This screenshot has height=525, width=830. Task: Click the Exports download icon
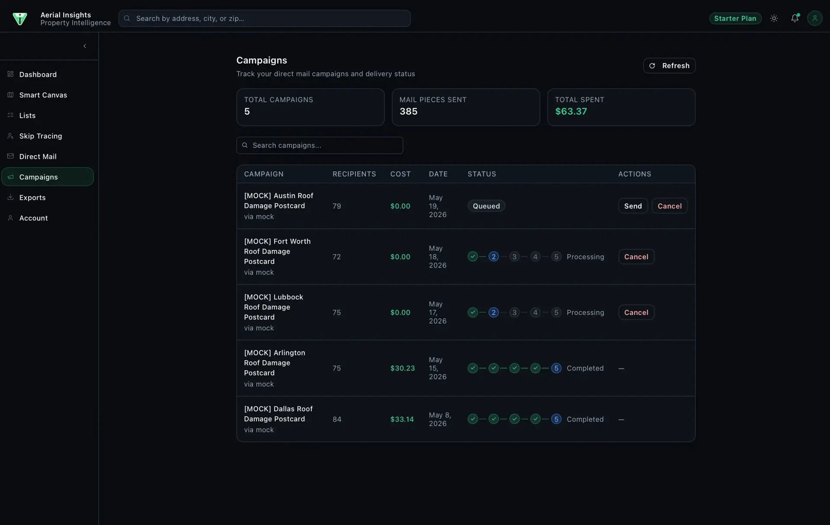tap(10, 197)
